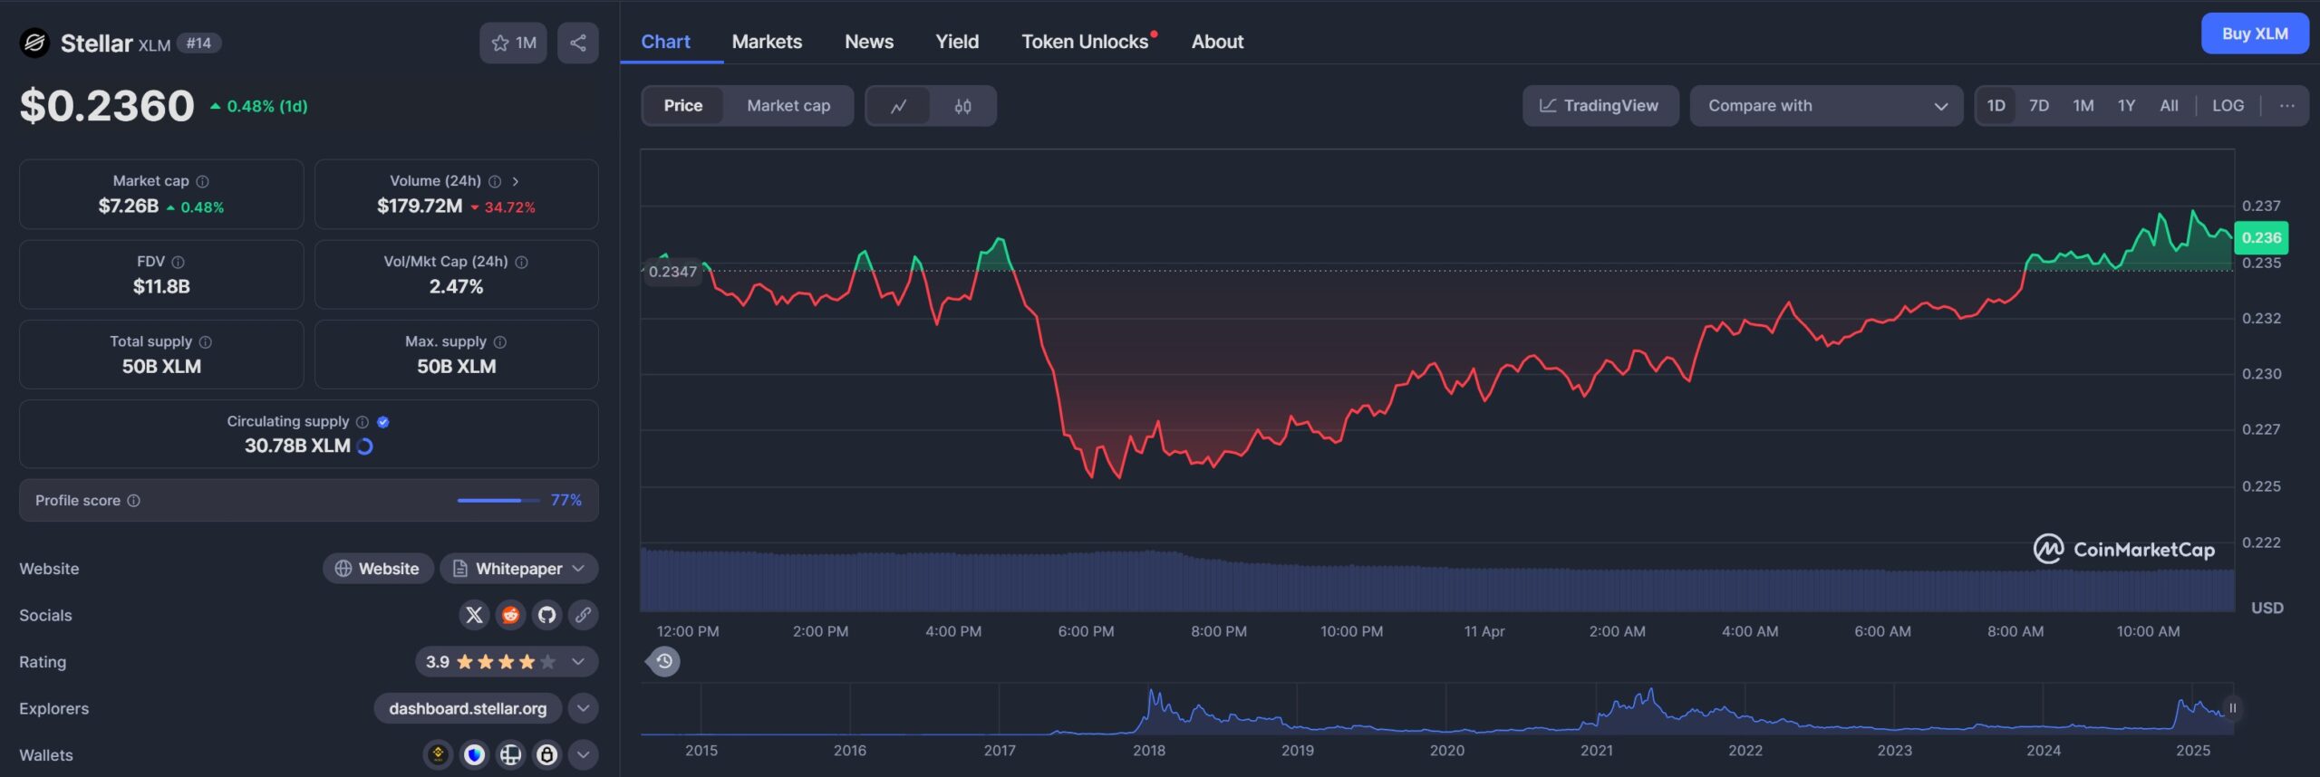
Task: Switch chart to Price view
Action: (x=683, y=106)
